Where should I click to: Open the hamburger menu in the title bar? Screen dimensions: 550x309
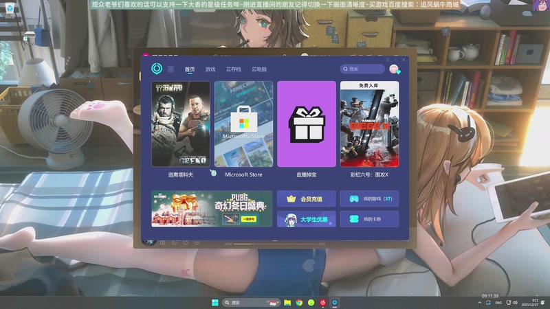pos(387,60)
